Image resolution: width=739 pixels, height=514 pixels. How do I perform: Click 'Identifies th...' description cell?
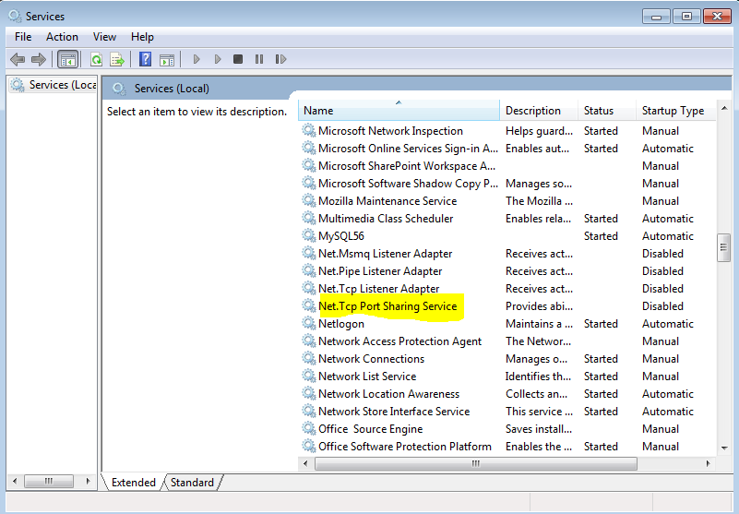538,377
